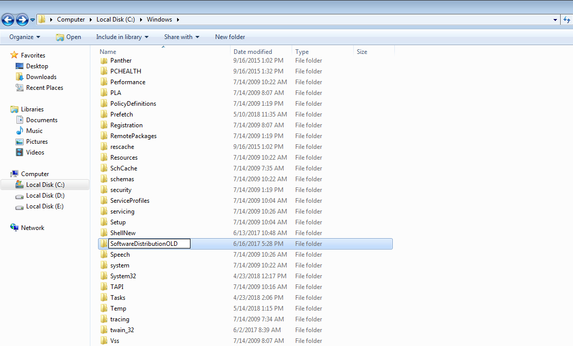The height and width of the screenshot is (346, 573).
Task: Open the Videos library
Action: tap(35, 152)
